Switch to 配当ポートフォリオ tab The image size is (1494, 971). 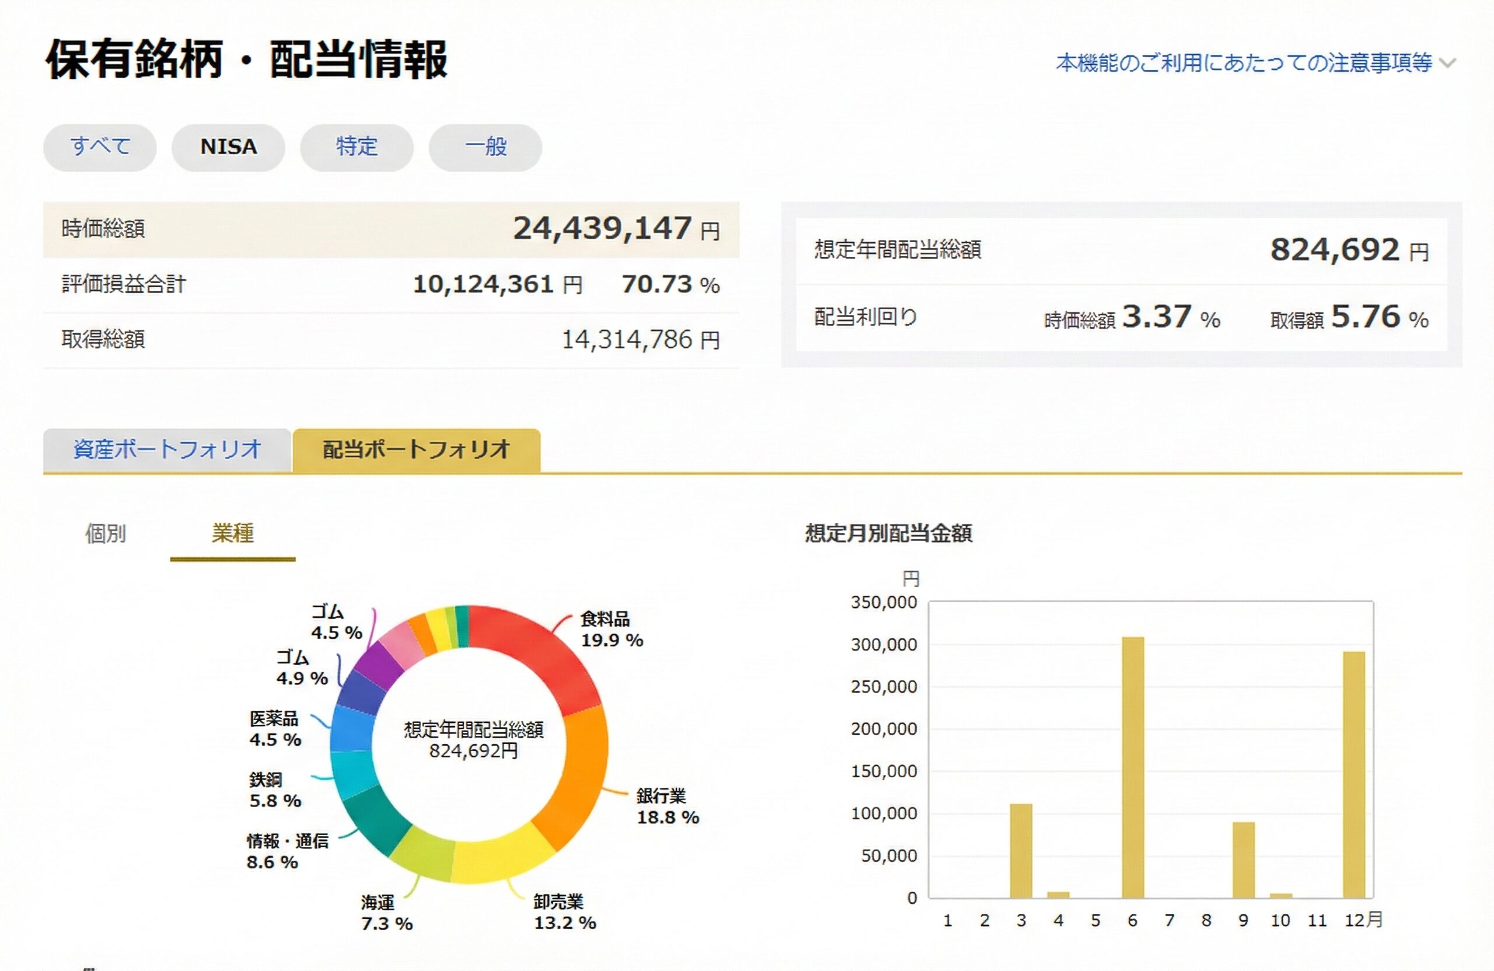[416, 449]
